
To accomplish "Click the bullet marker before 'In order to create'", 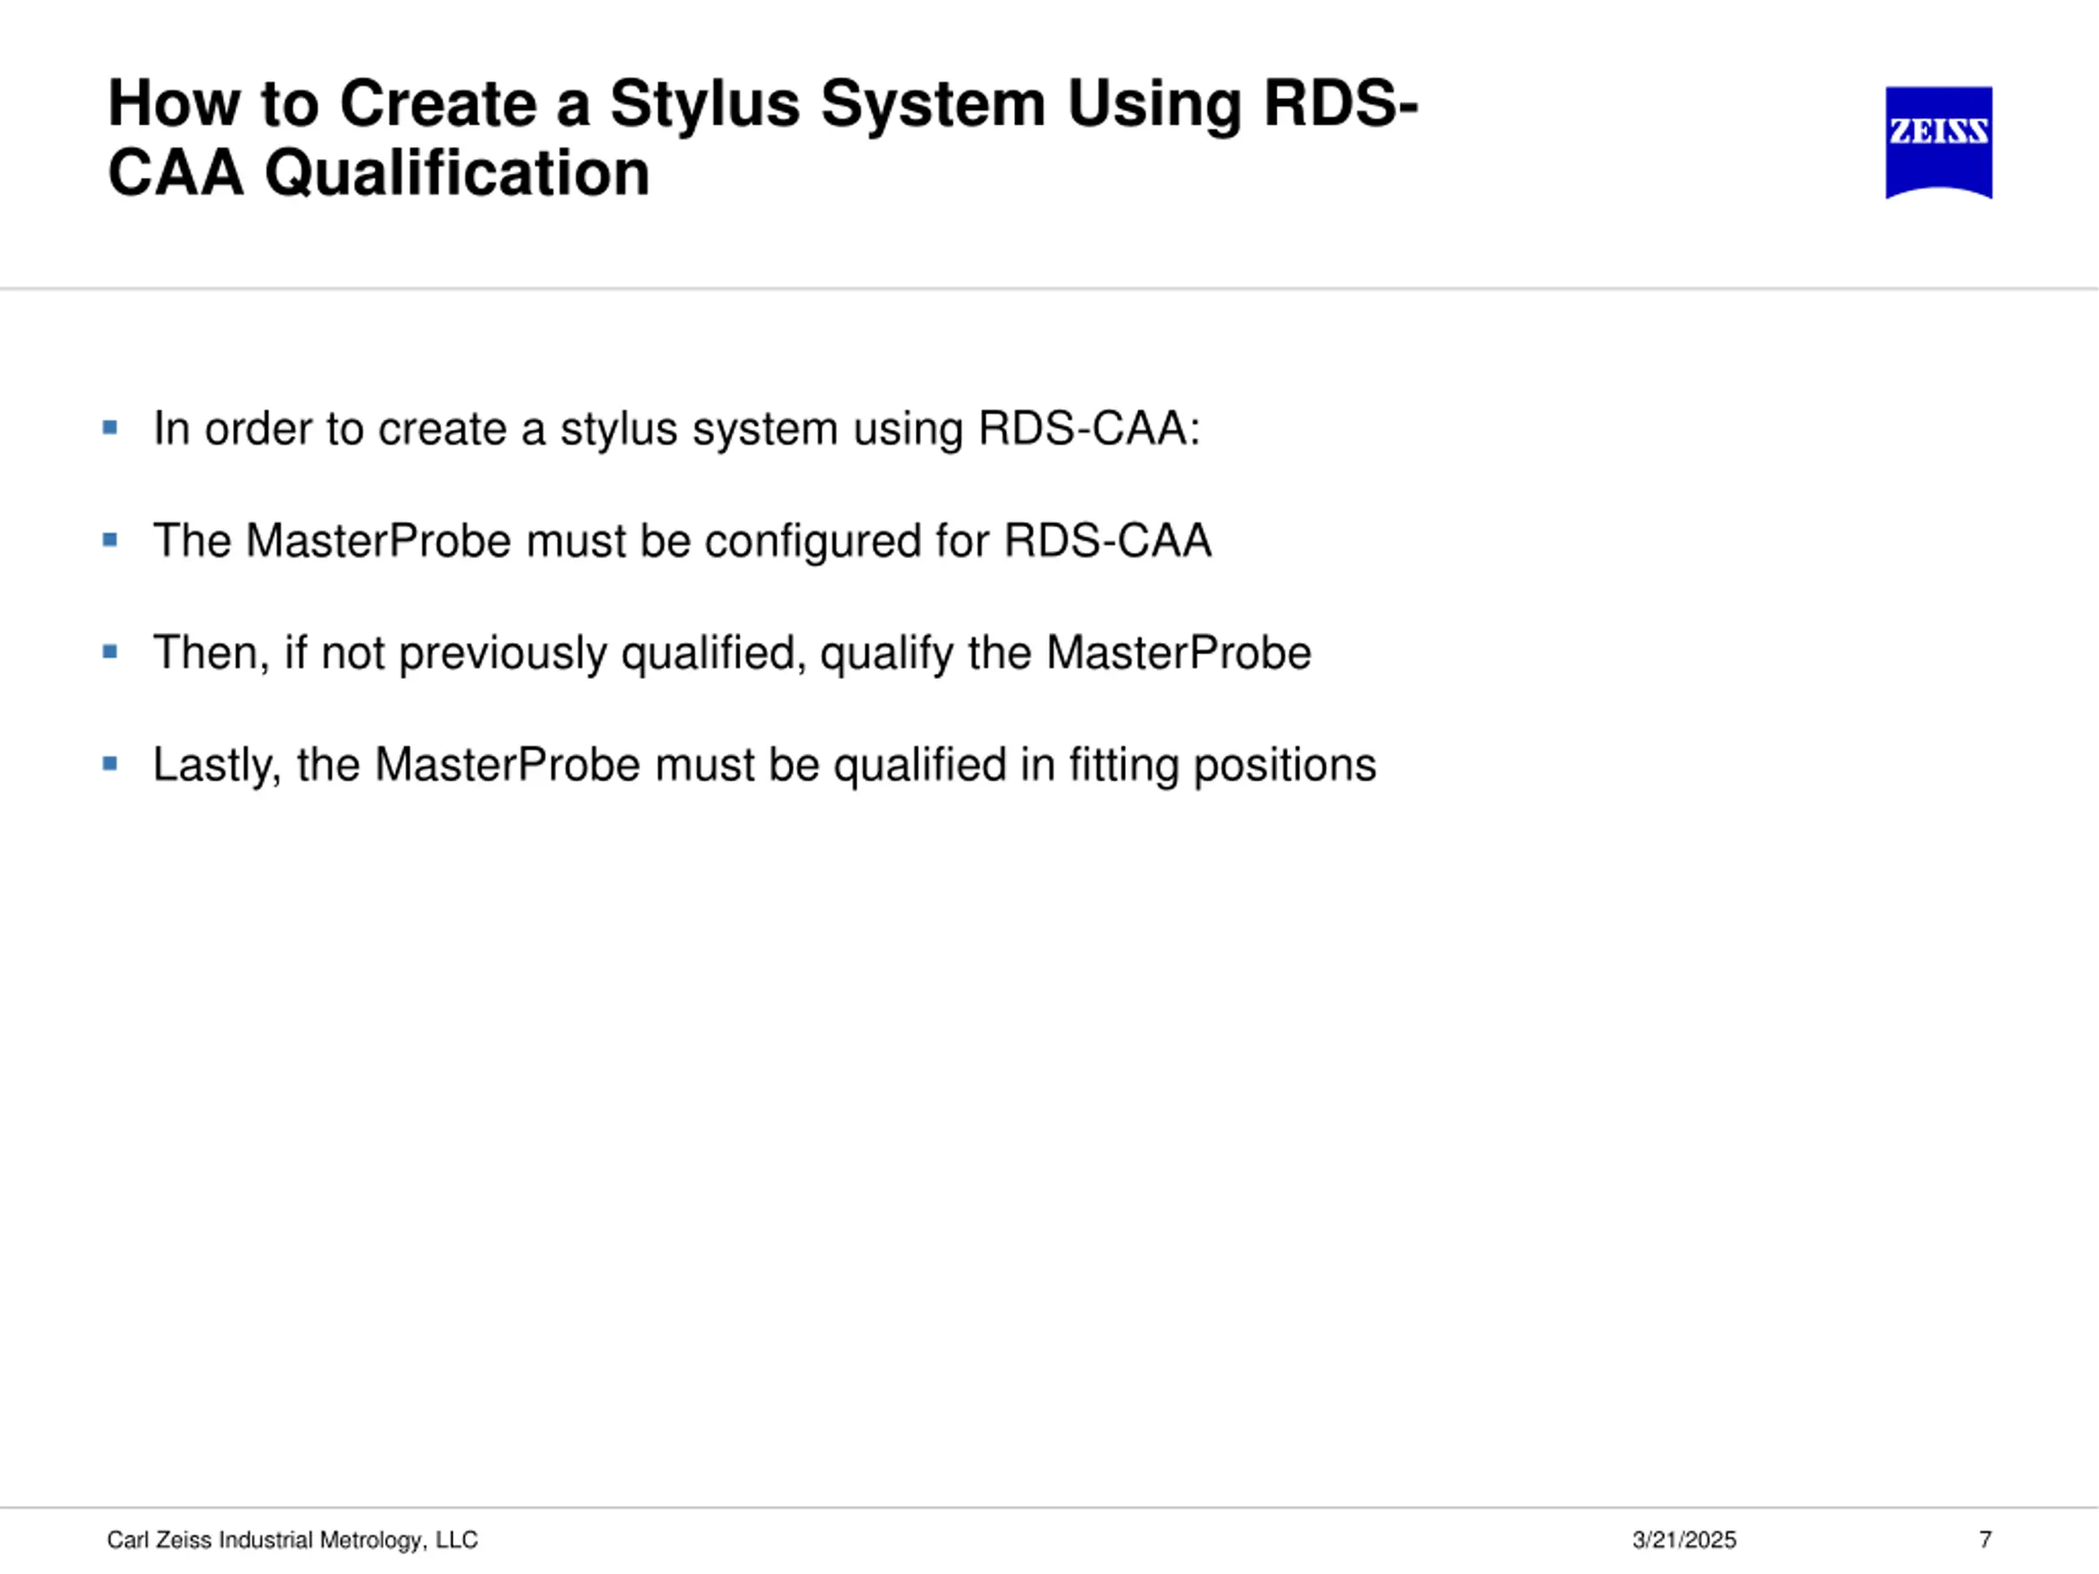I will [x=110, y=428].
